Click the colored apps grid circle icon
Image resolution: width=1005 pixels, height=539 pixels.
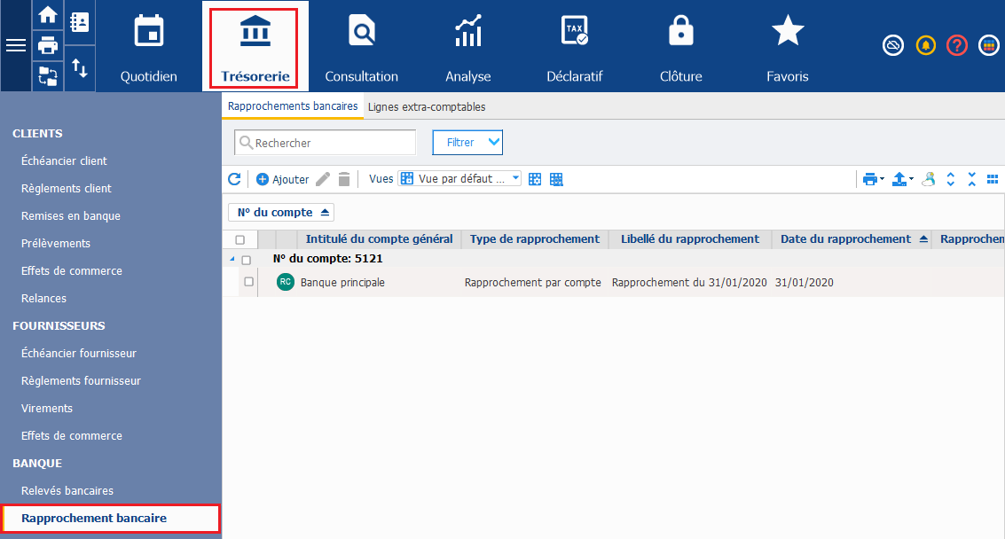989,45
